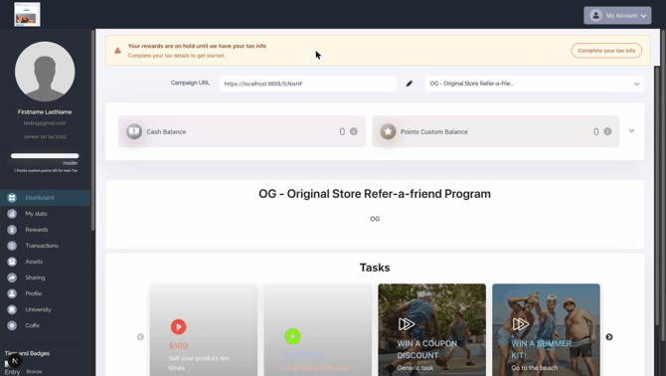Open the campaign selector dropdown
666x376 pixels.
(535, 84)
